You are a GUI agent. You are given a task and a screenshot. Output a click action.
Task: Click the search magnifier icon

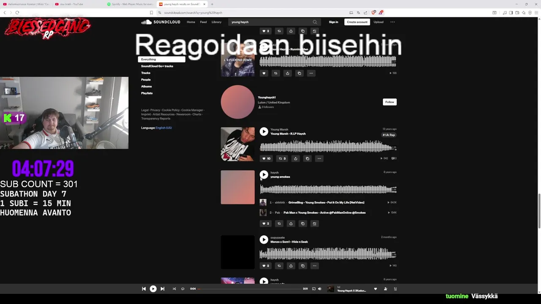pos(315,22)
